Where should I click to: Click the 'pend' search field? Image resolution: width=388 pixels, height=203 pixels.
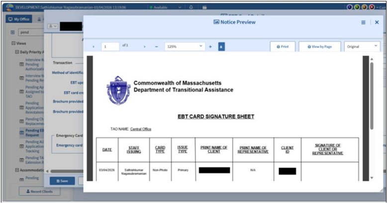coord(31,32)
